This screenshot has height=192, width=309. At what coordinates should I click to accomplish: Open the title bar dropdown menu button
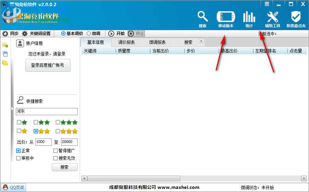coord(267,4)
